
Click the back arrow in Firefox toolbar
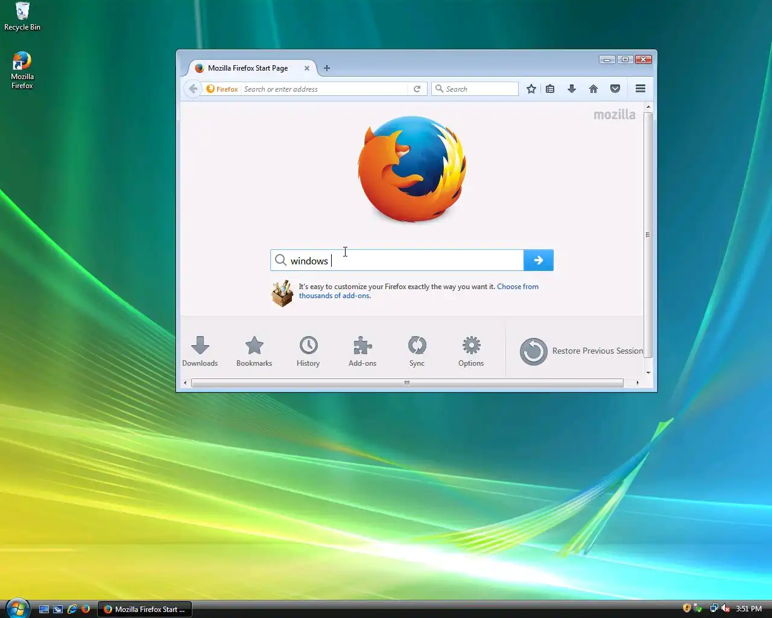(x=193, y=89)
